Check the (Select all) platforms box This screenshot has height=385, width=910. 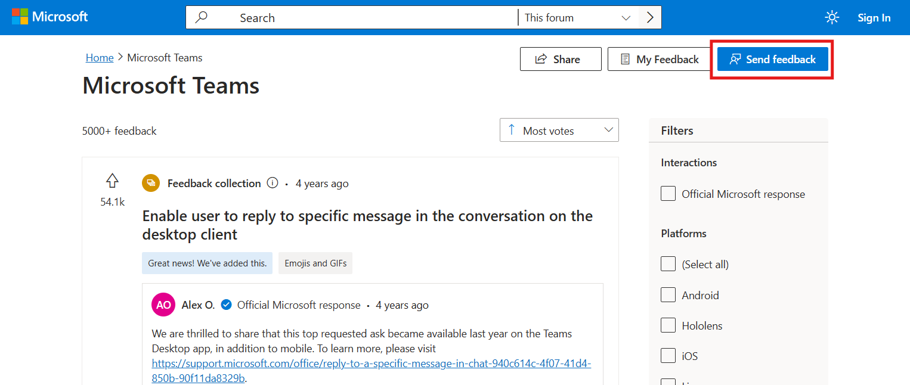[x=668, y=264]
